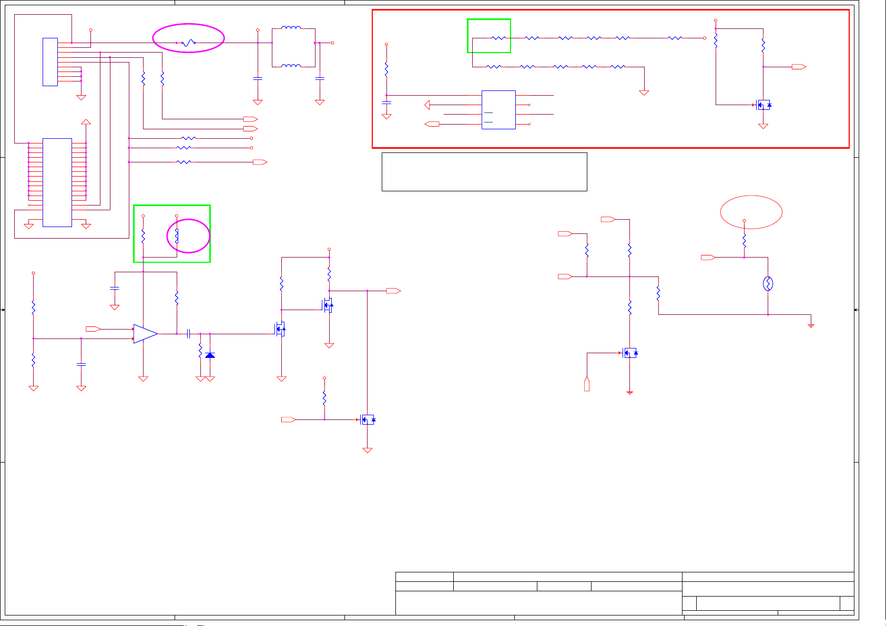Click the input port driving the bottom MOSFET gate
Image resolution: width=886 pixels, height=626 pixels.
(x=289, y=419)
